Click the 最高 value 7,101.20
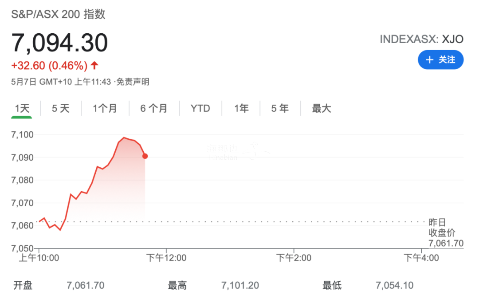Viewport: 479px width, 303px height. (240, 286)
